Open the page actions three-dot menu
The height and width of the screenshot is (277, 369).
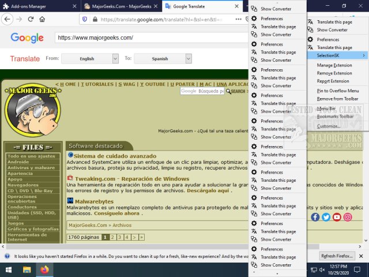238,19
